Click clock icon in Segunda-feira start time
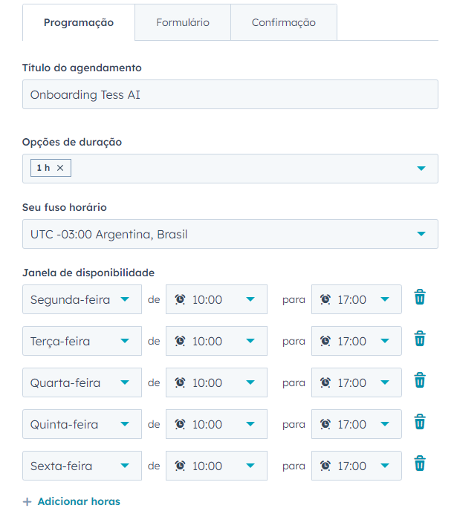Screen dimensions: 457x508 coord(181,299)
